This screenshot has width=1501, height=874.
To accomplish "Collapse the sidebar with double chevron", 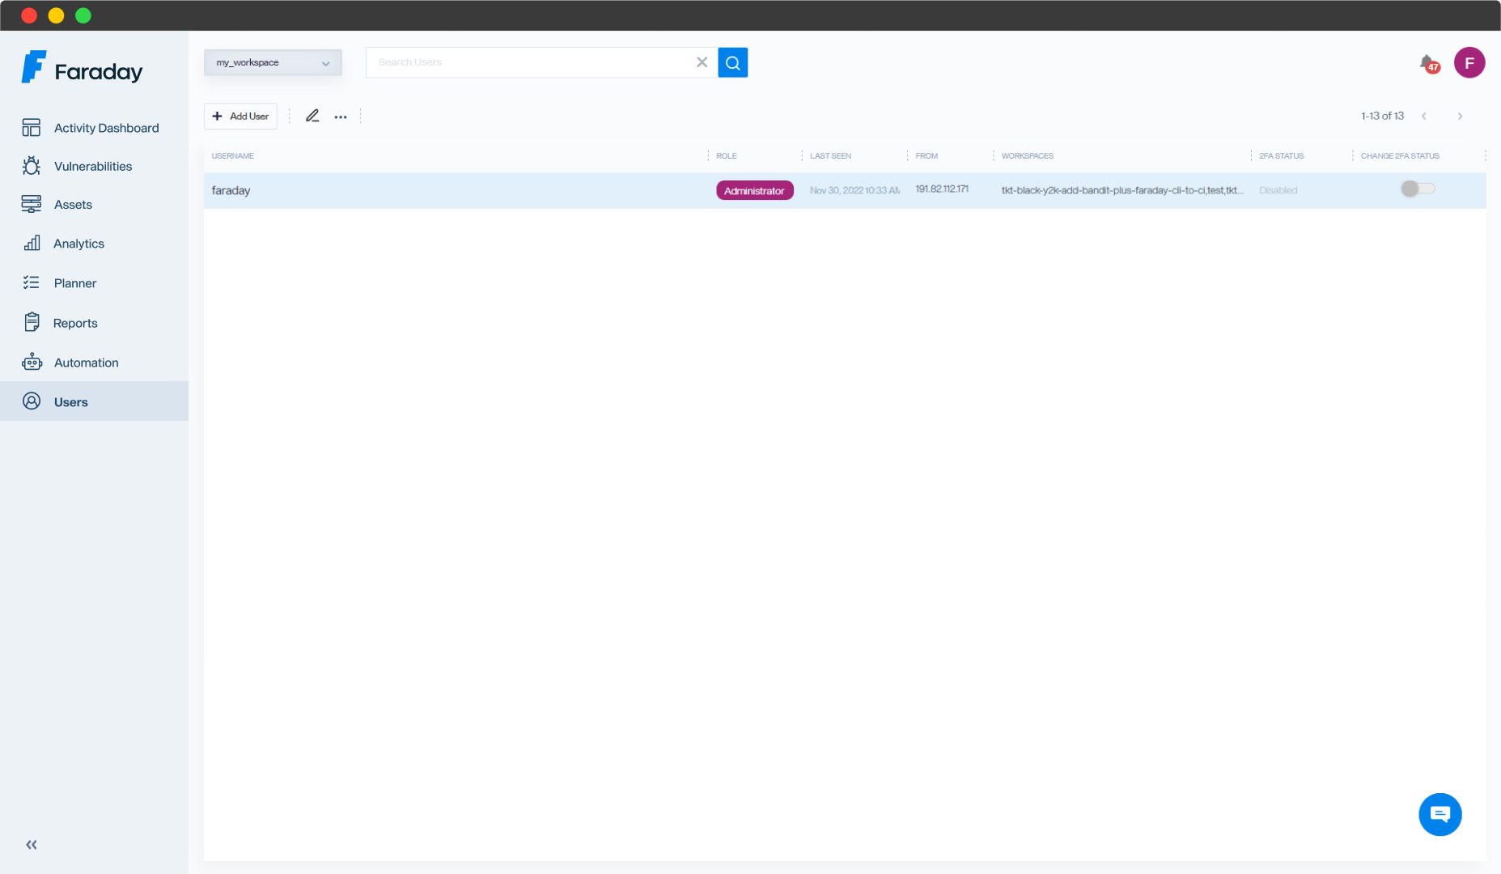I will tap(32, 845).
